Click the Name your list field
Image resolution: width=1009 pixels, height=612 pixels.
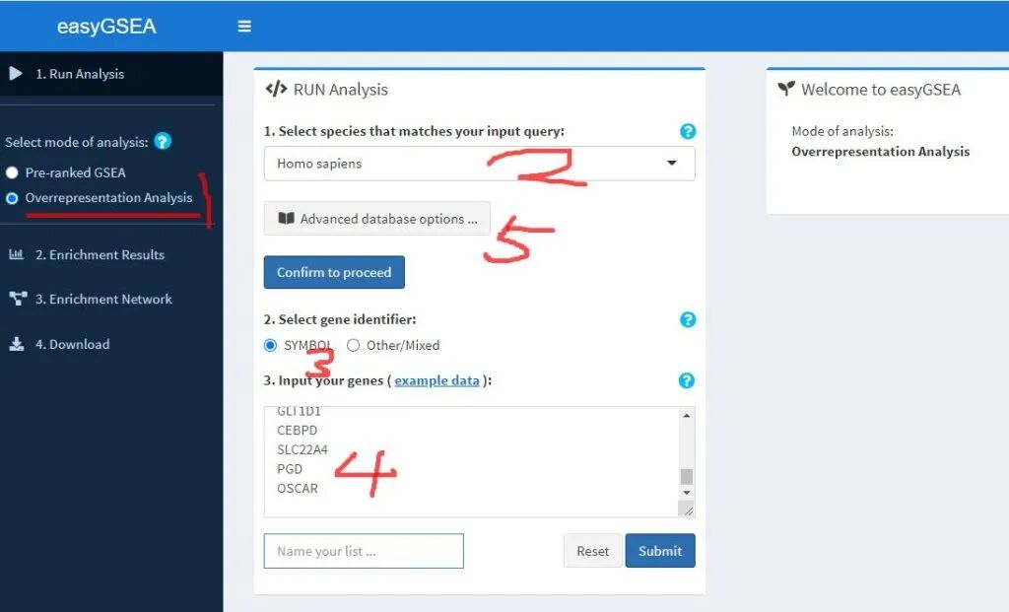[x=364, y=551]
